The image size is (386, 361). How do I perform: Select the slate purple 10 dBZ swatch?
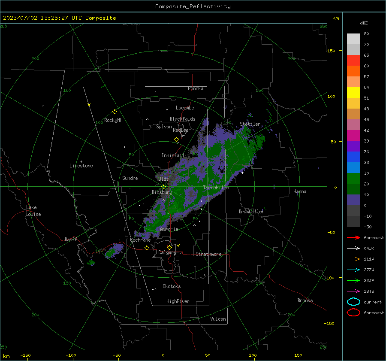[x=353, y=200]
